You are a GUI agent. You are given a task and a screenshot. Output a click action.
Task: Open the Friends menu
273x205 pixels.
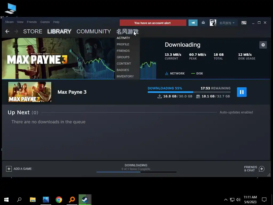coord(32,22)
